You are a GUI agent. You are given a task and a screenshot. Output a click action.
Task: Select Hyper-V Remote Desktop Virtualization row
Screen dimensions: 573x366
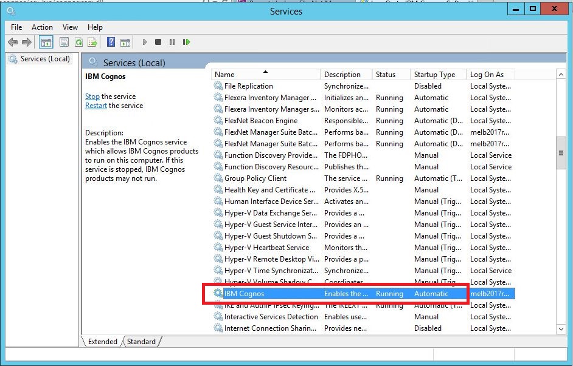pos(363,259)
